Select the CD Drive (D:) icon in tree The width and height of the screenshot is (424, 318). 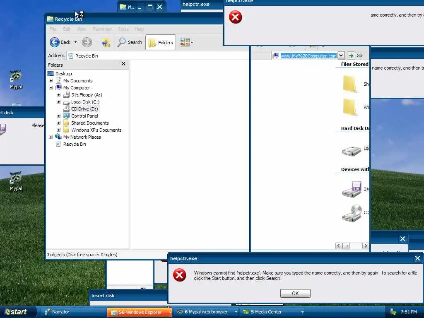coord(66,109)
